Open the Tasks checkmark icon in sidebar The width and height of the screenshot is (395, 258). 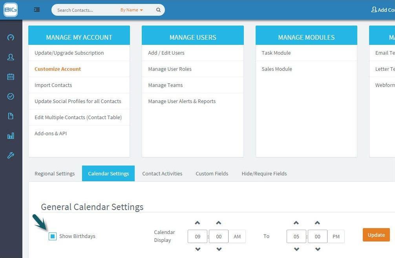(11, 96)
